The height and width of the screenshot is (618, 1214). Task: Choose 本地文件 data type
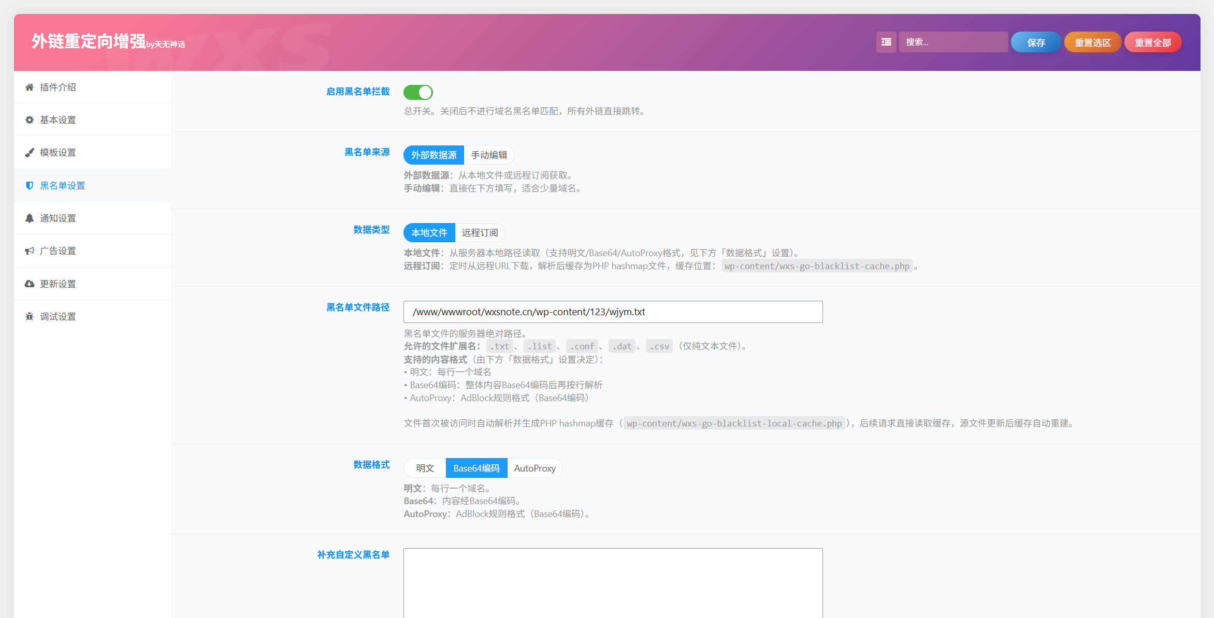tap(429, 232)
